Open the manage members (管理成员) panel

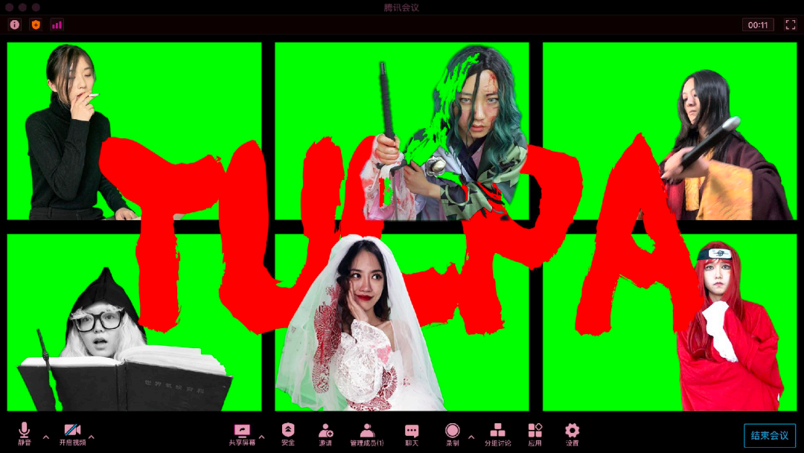pos(366,433)
